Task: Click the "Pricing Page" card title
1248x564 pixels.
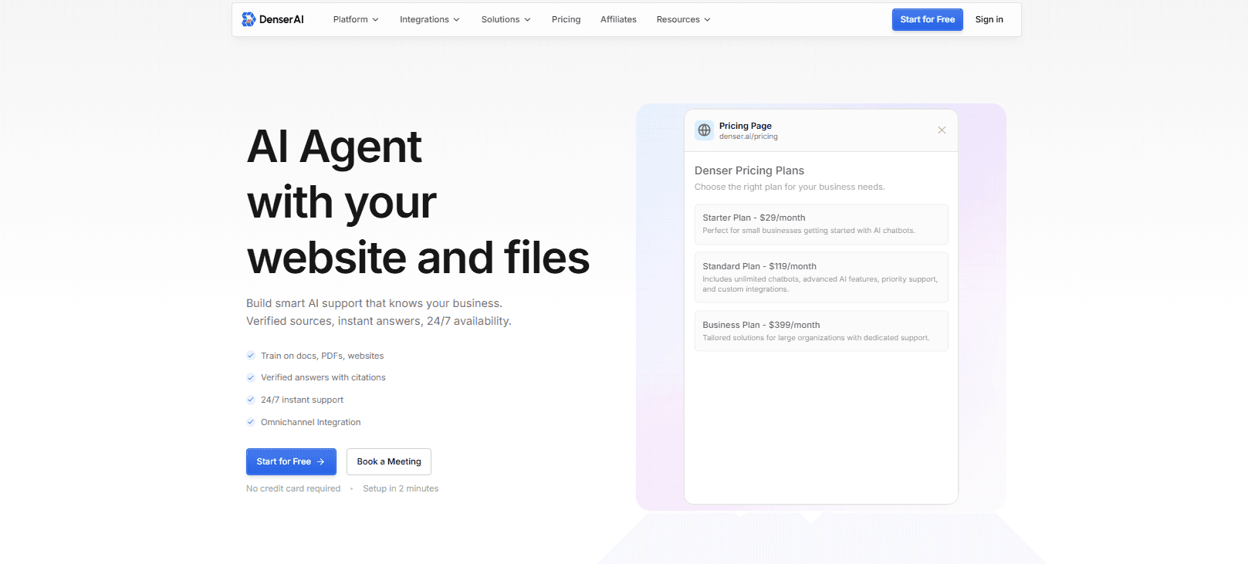Action: (x=745, y=126)
